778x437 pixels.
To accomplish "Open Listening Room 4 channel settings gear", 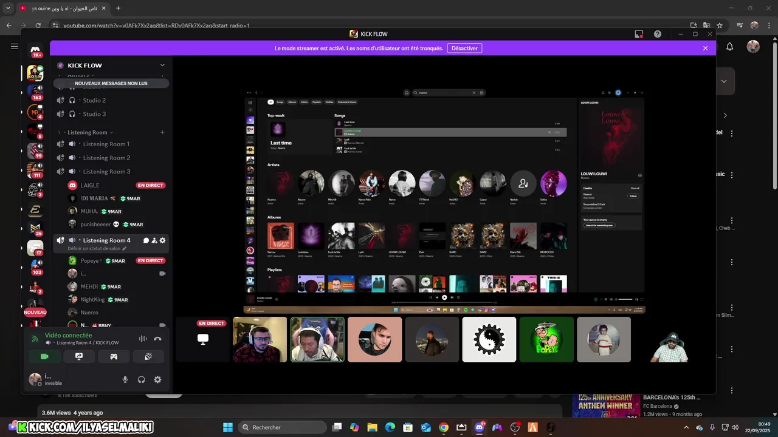I will (162, 240).
